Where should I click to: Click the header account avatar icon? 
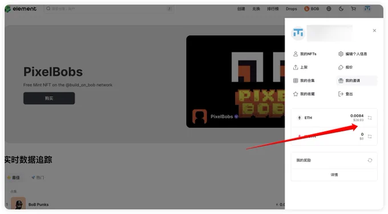367,9
